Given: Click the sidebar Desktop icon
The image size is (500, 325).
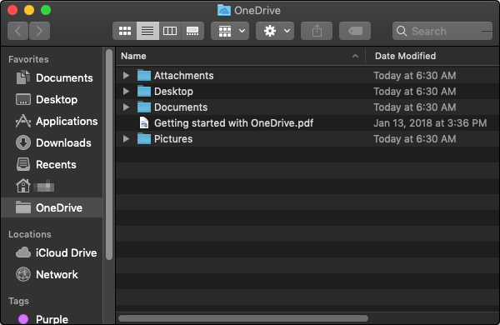Looking at the screenshot, I should [23, 99].
